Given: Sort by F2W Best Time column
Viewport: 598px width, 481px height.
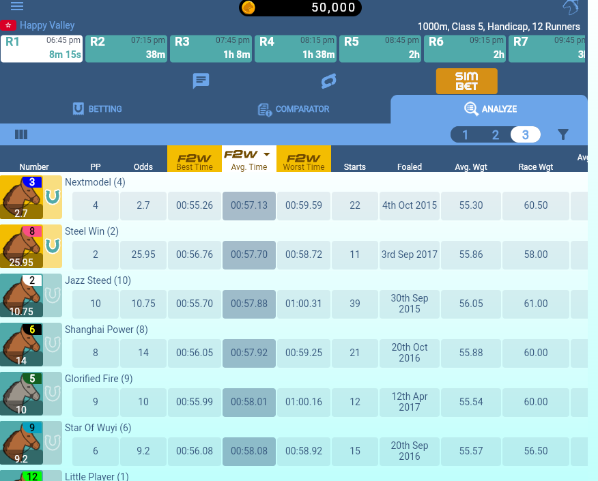Looking at the screenshot, I should tap(195, 159).
